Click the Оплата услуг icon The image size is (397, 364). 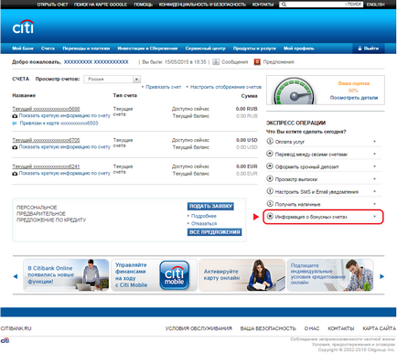coord(270,141)
